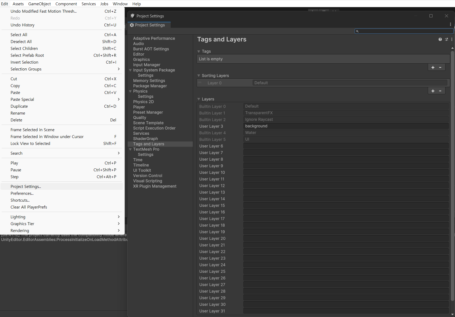Select Script Execution Order category
The image size is (455, 317).
click(154, 128)
